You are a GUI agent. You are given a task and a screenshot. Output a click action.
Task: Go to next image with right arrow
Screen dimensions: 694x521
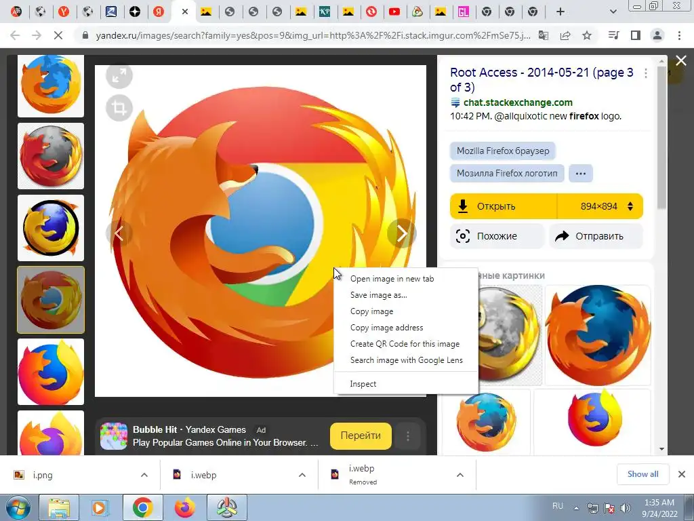click(x=401, y=233)
